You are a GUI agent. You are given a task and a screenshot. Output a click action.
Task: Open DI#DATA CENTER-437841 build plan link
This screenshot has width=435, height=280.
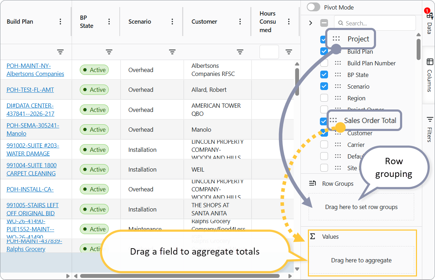tap(30, 110)
